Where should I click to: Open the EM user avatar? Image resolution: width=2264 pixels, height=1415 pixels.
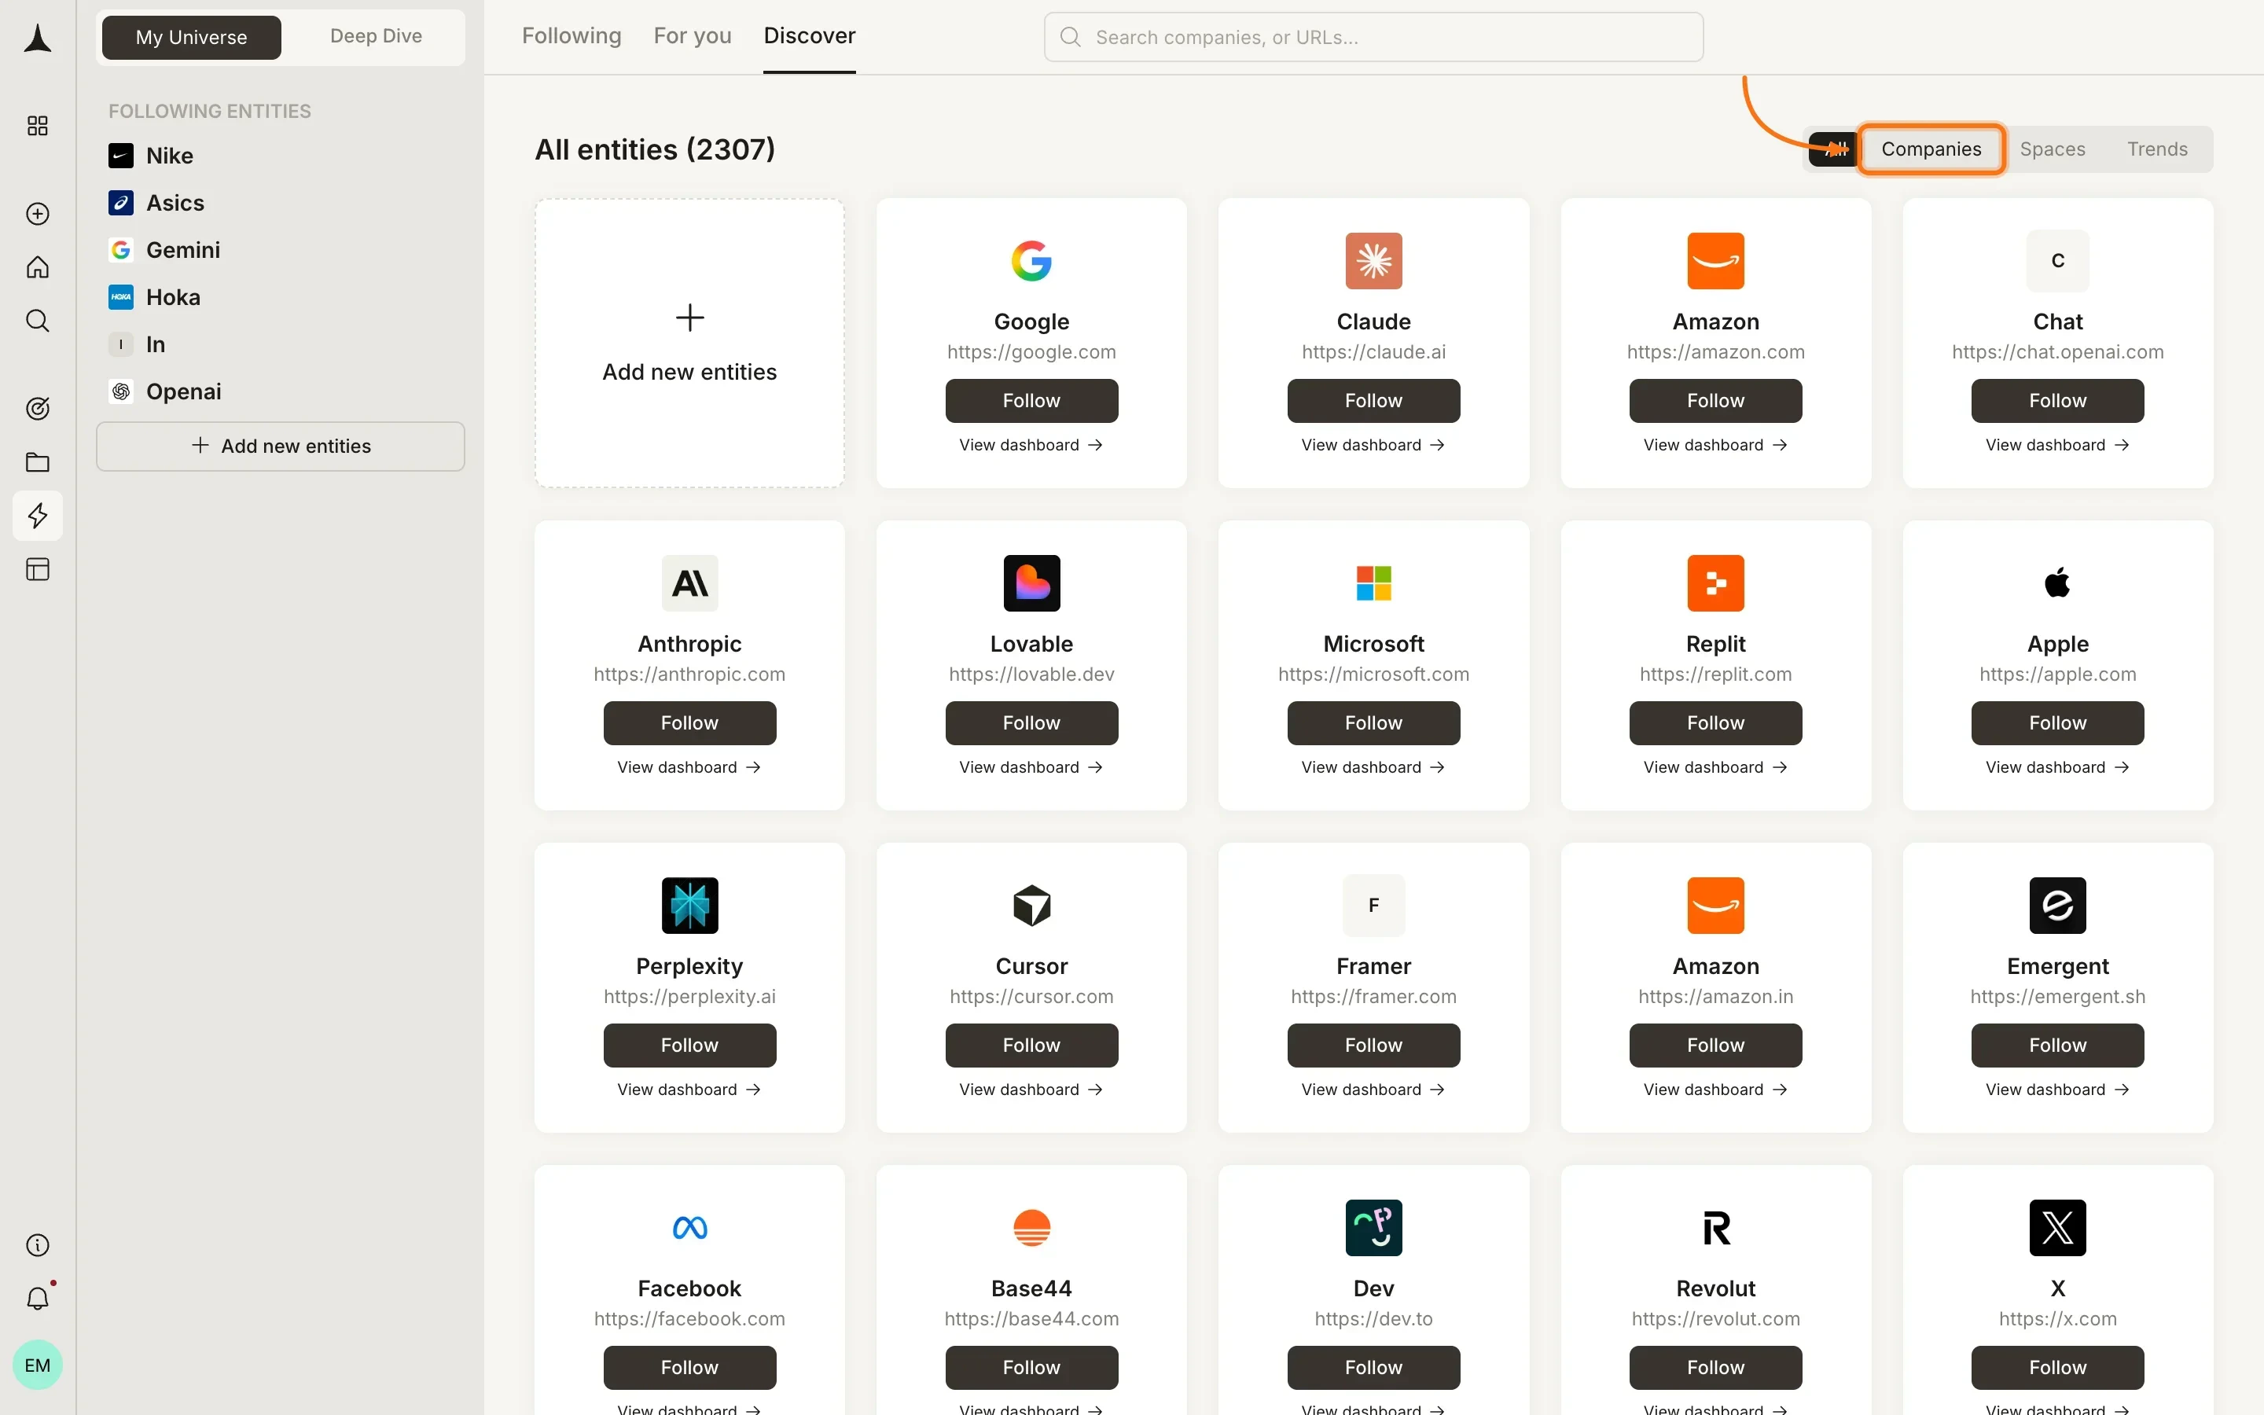[x=38, y=1365]
